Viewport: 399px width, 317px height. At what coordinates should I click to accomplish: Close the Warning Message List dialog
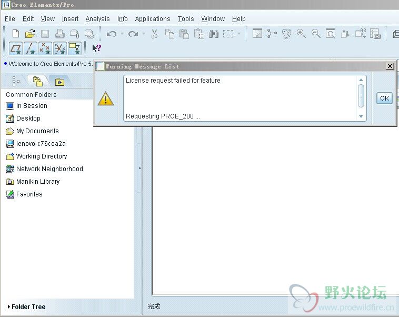[x=390, y=66]
